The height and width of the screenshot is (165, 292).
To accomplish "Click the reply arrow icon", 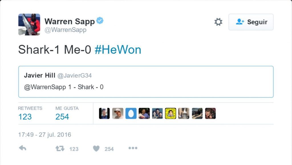I will (23, 148).
